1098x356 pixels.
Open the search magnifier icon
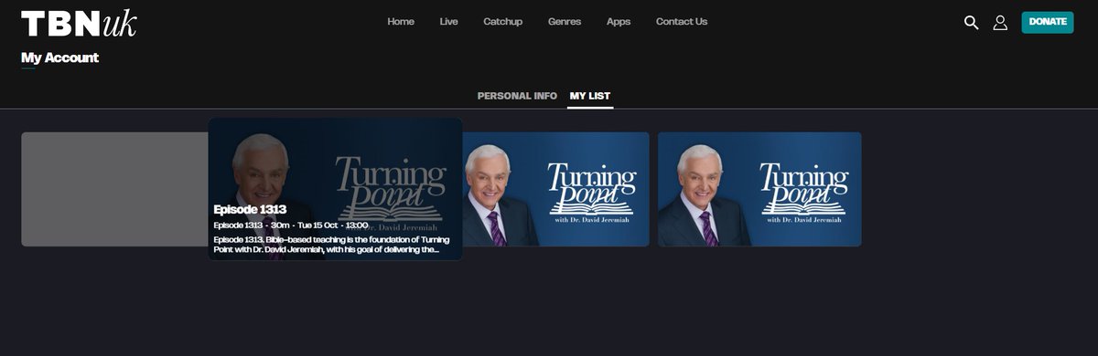(972, 22)
